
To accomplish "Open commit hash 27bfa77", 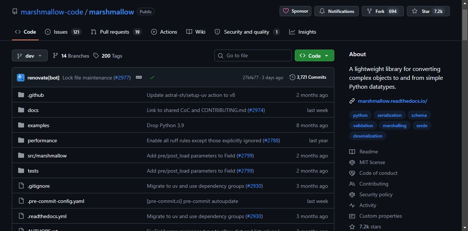I will click(251, 78).
